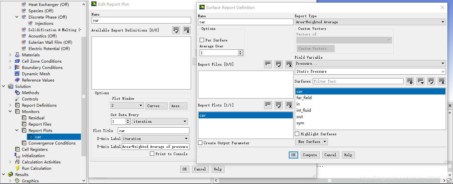Select Report Definitions in the outline tree
This screenshot has height=184, width=453.
39,105
